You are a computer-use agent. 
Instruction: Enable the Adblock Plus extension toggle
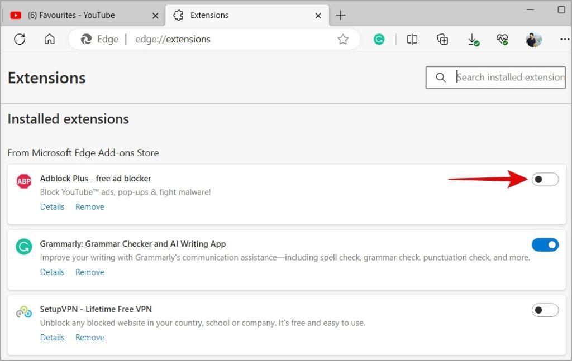tap(545, 179)
